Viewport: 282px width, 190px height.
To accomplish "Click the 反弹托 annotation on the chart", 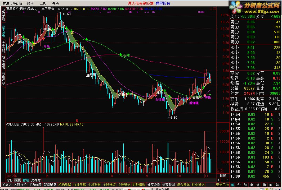I will pyautogui.click(x=160, y=99).
